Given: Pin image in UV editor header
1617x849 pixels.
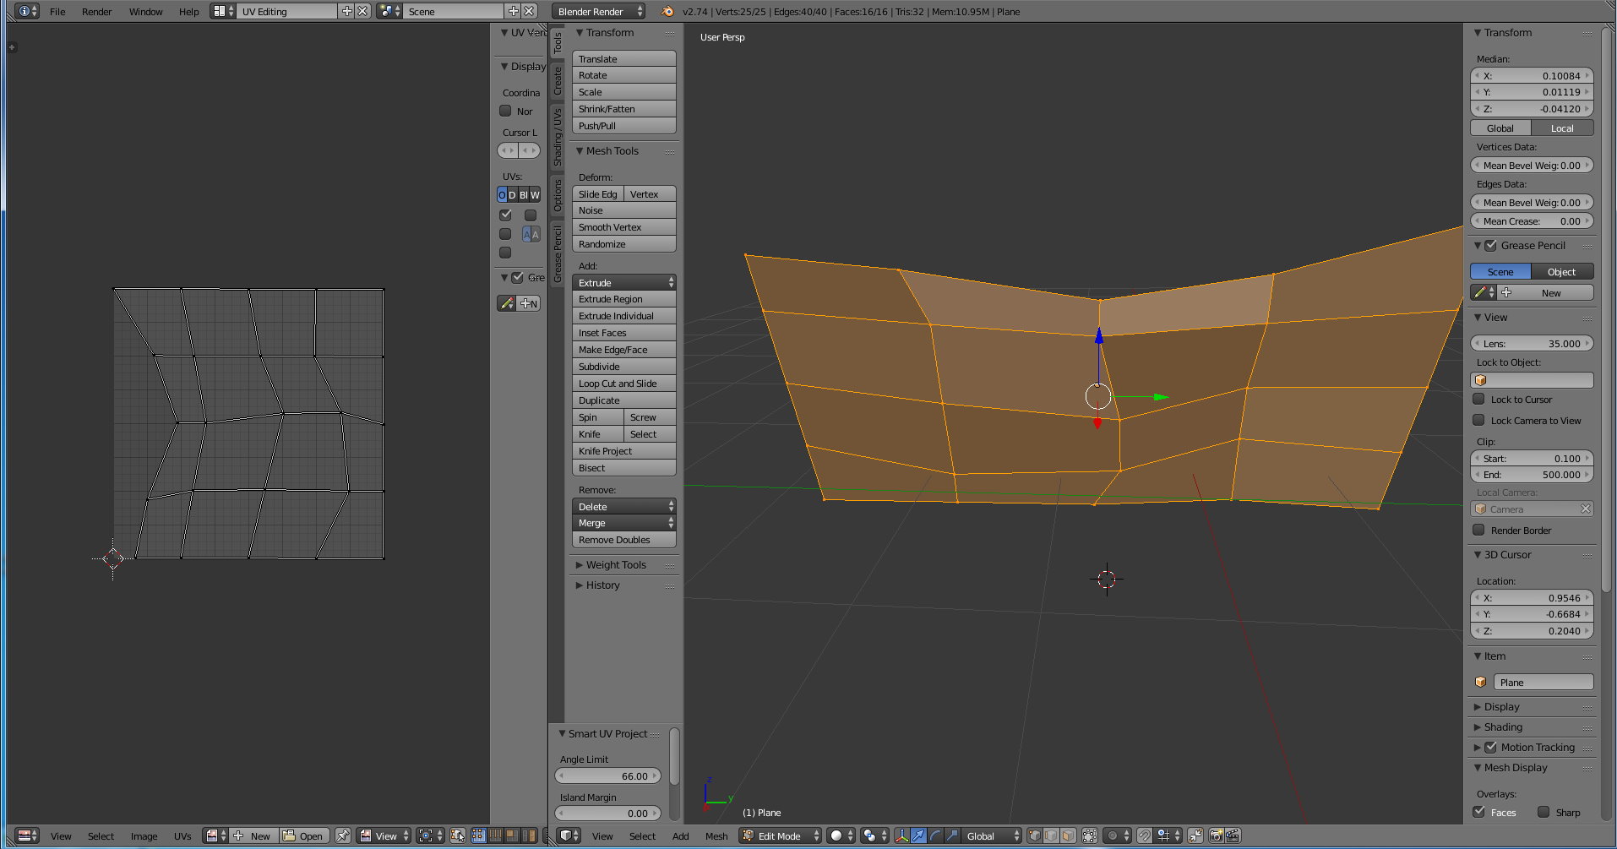Looking at the screenshot, I should click(x=343, y=835).
